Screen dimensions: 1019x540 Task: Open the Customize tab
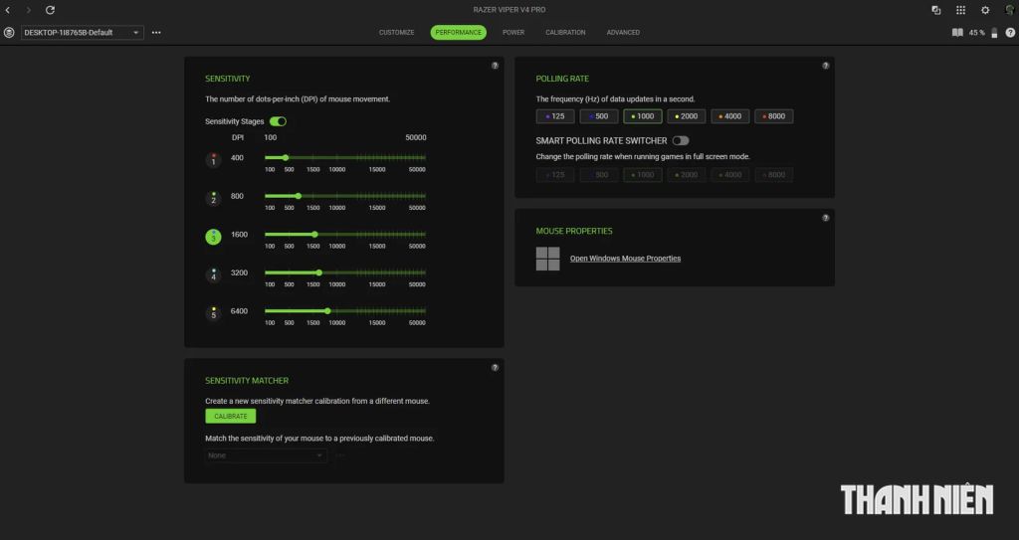[x=396, y=33]
